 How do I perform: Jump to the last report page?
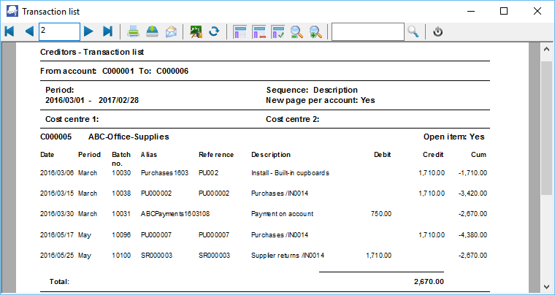(x=108, y=31)
